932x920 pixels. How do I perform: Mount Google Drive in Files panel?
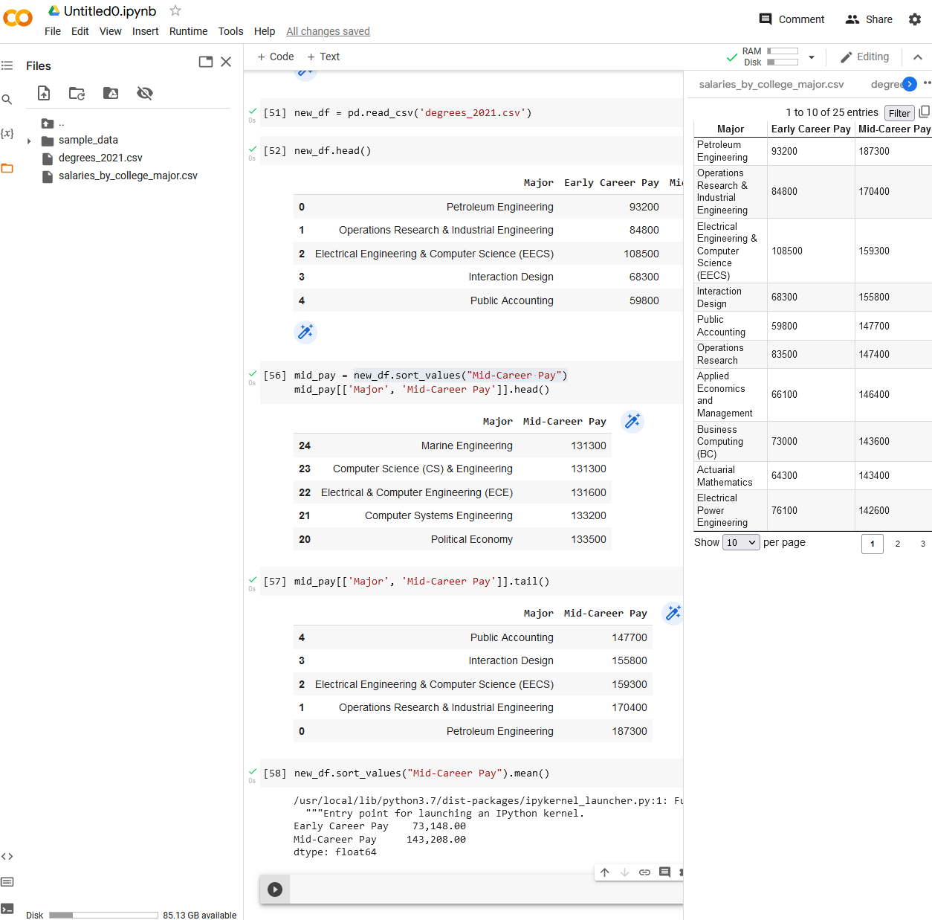tap(110, 93)
